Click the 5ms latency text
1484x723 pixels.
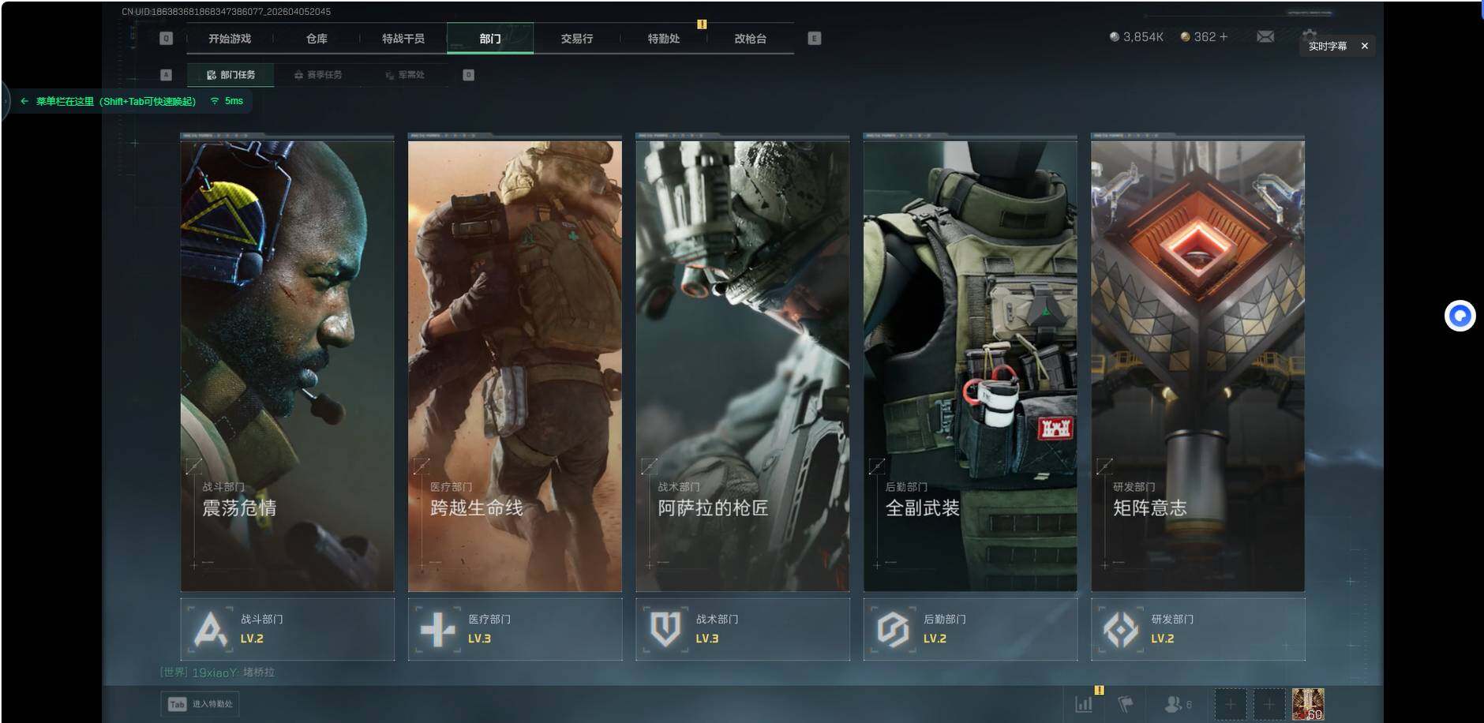point(234,101)
